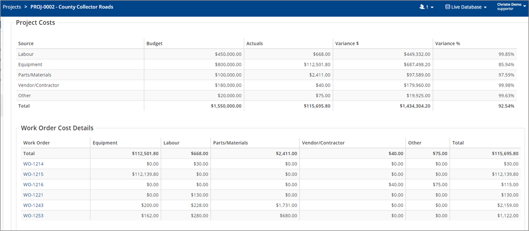This screenshot has width=529, height=231.
Task: Click the total variance percent 92.54%
Action: click(x=507, y=106)
